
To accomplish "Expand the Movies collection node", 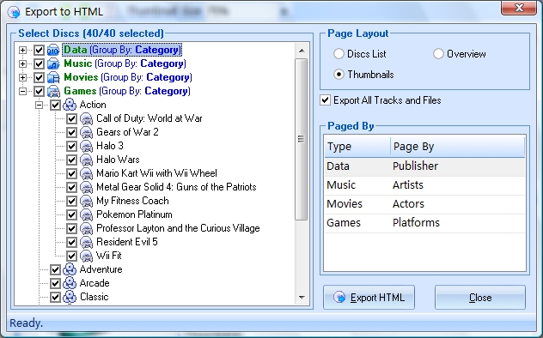I will (x=23, y=77).
